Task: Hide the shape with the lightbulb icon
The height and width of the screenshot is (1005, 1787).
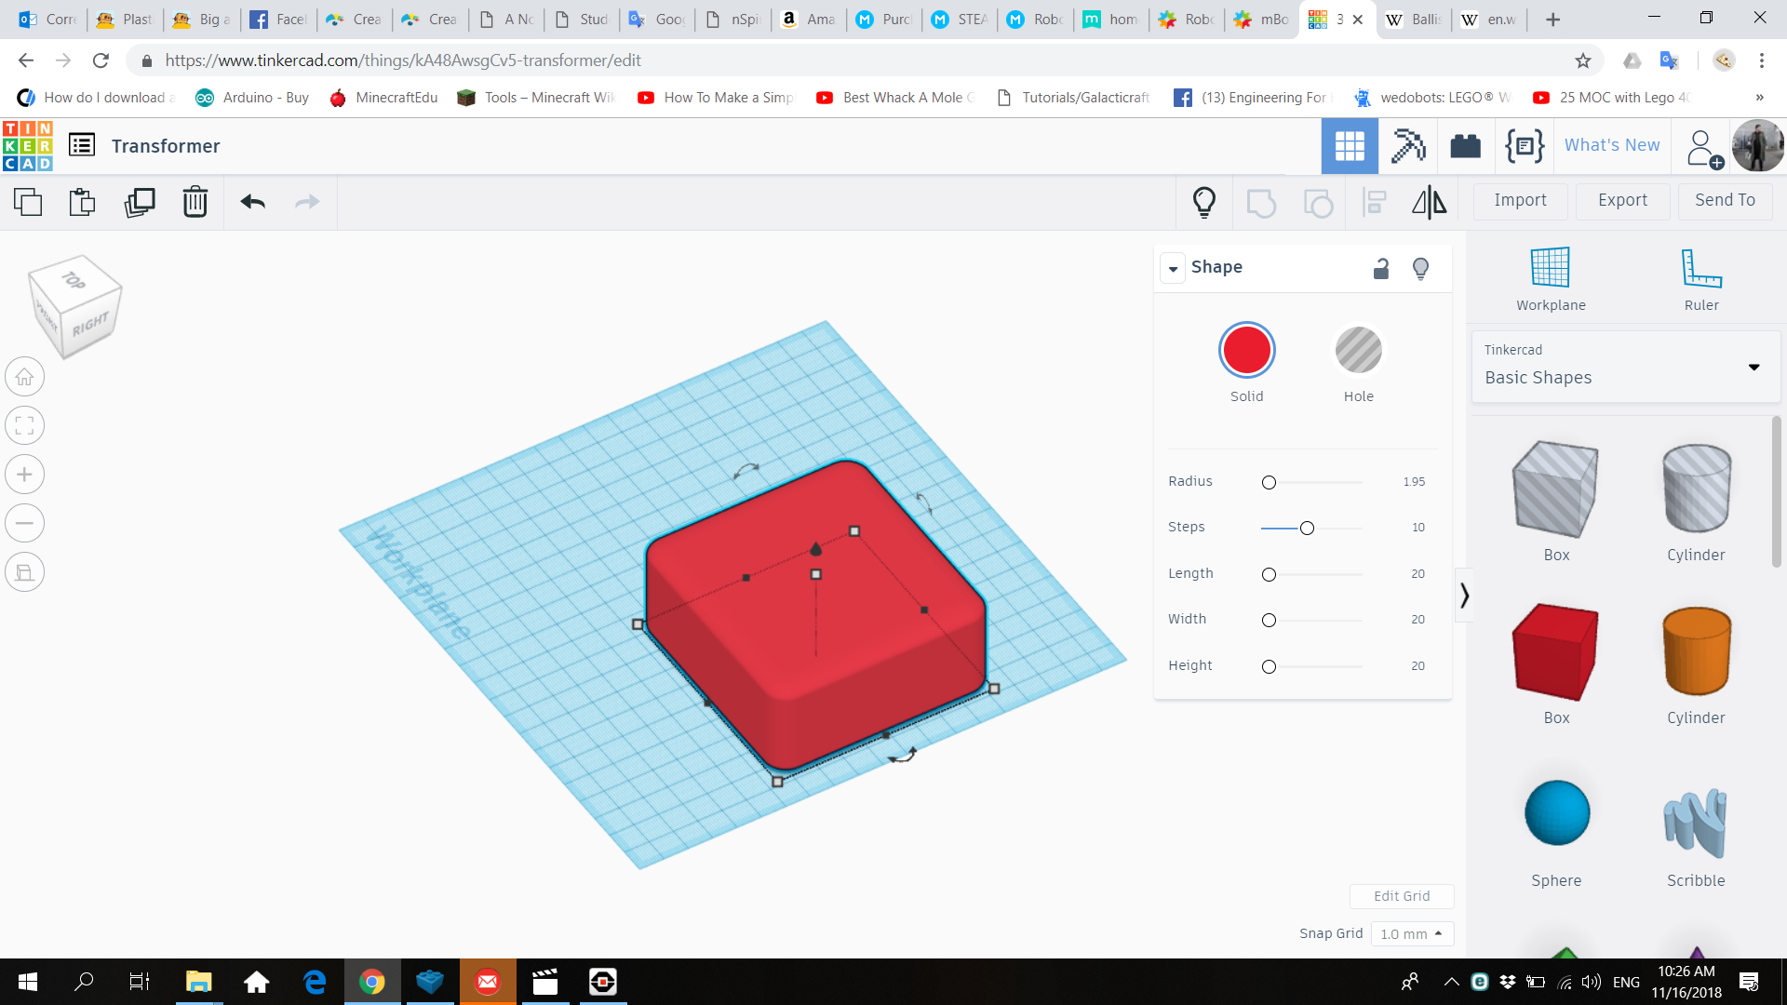Action: [1420, 269]
